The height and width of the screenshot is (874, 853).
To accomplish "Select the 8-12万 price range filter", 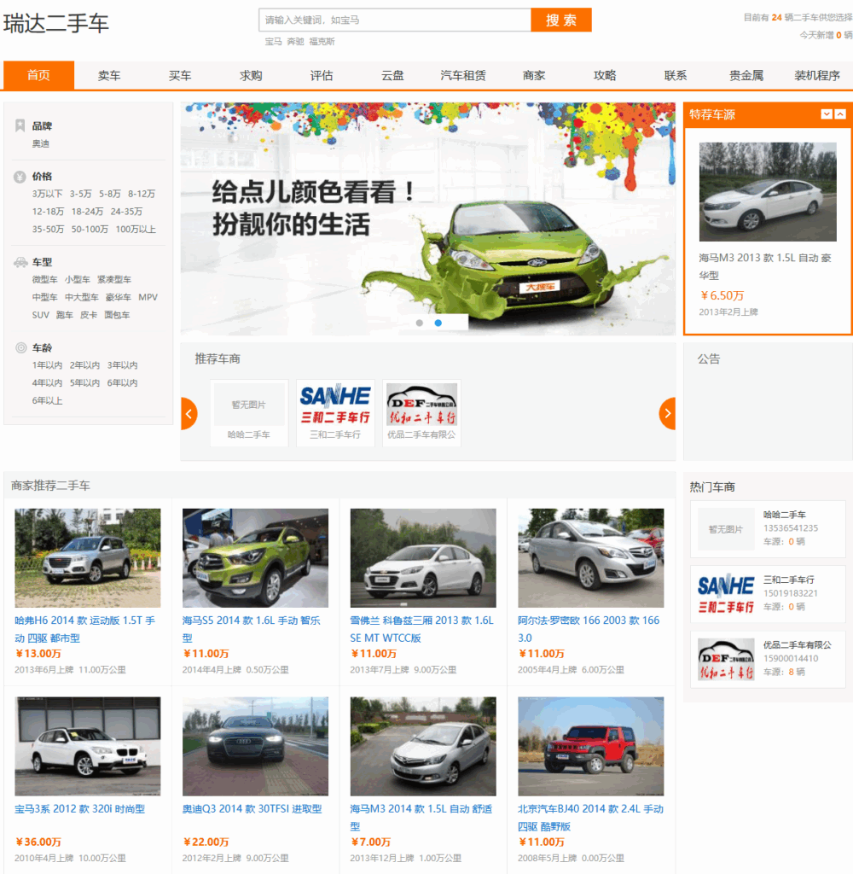I will [x=142, y=194].
